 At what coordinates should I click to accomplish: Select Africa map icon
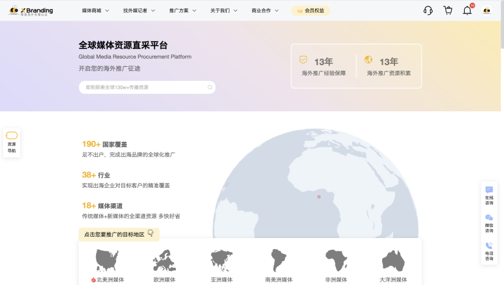click(x=336, y=261)
